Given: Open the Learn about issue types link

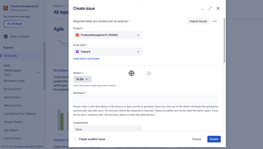Looking at the screenshot, I should point(86,59).
